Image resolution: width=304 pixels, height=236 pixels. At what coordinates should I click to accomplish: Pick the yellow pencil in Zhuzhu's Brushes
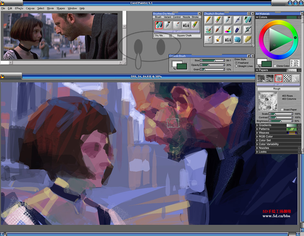(208, 20)
